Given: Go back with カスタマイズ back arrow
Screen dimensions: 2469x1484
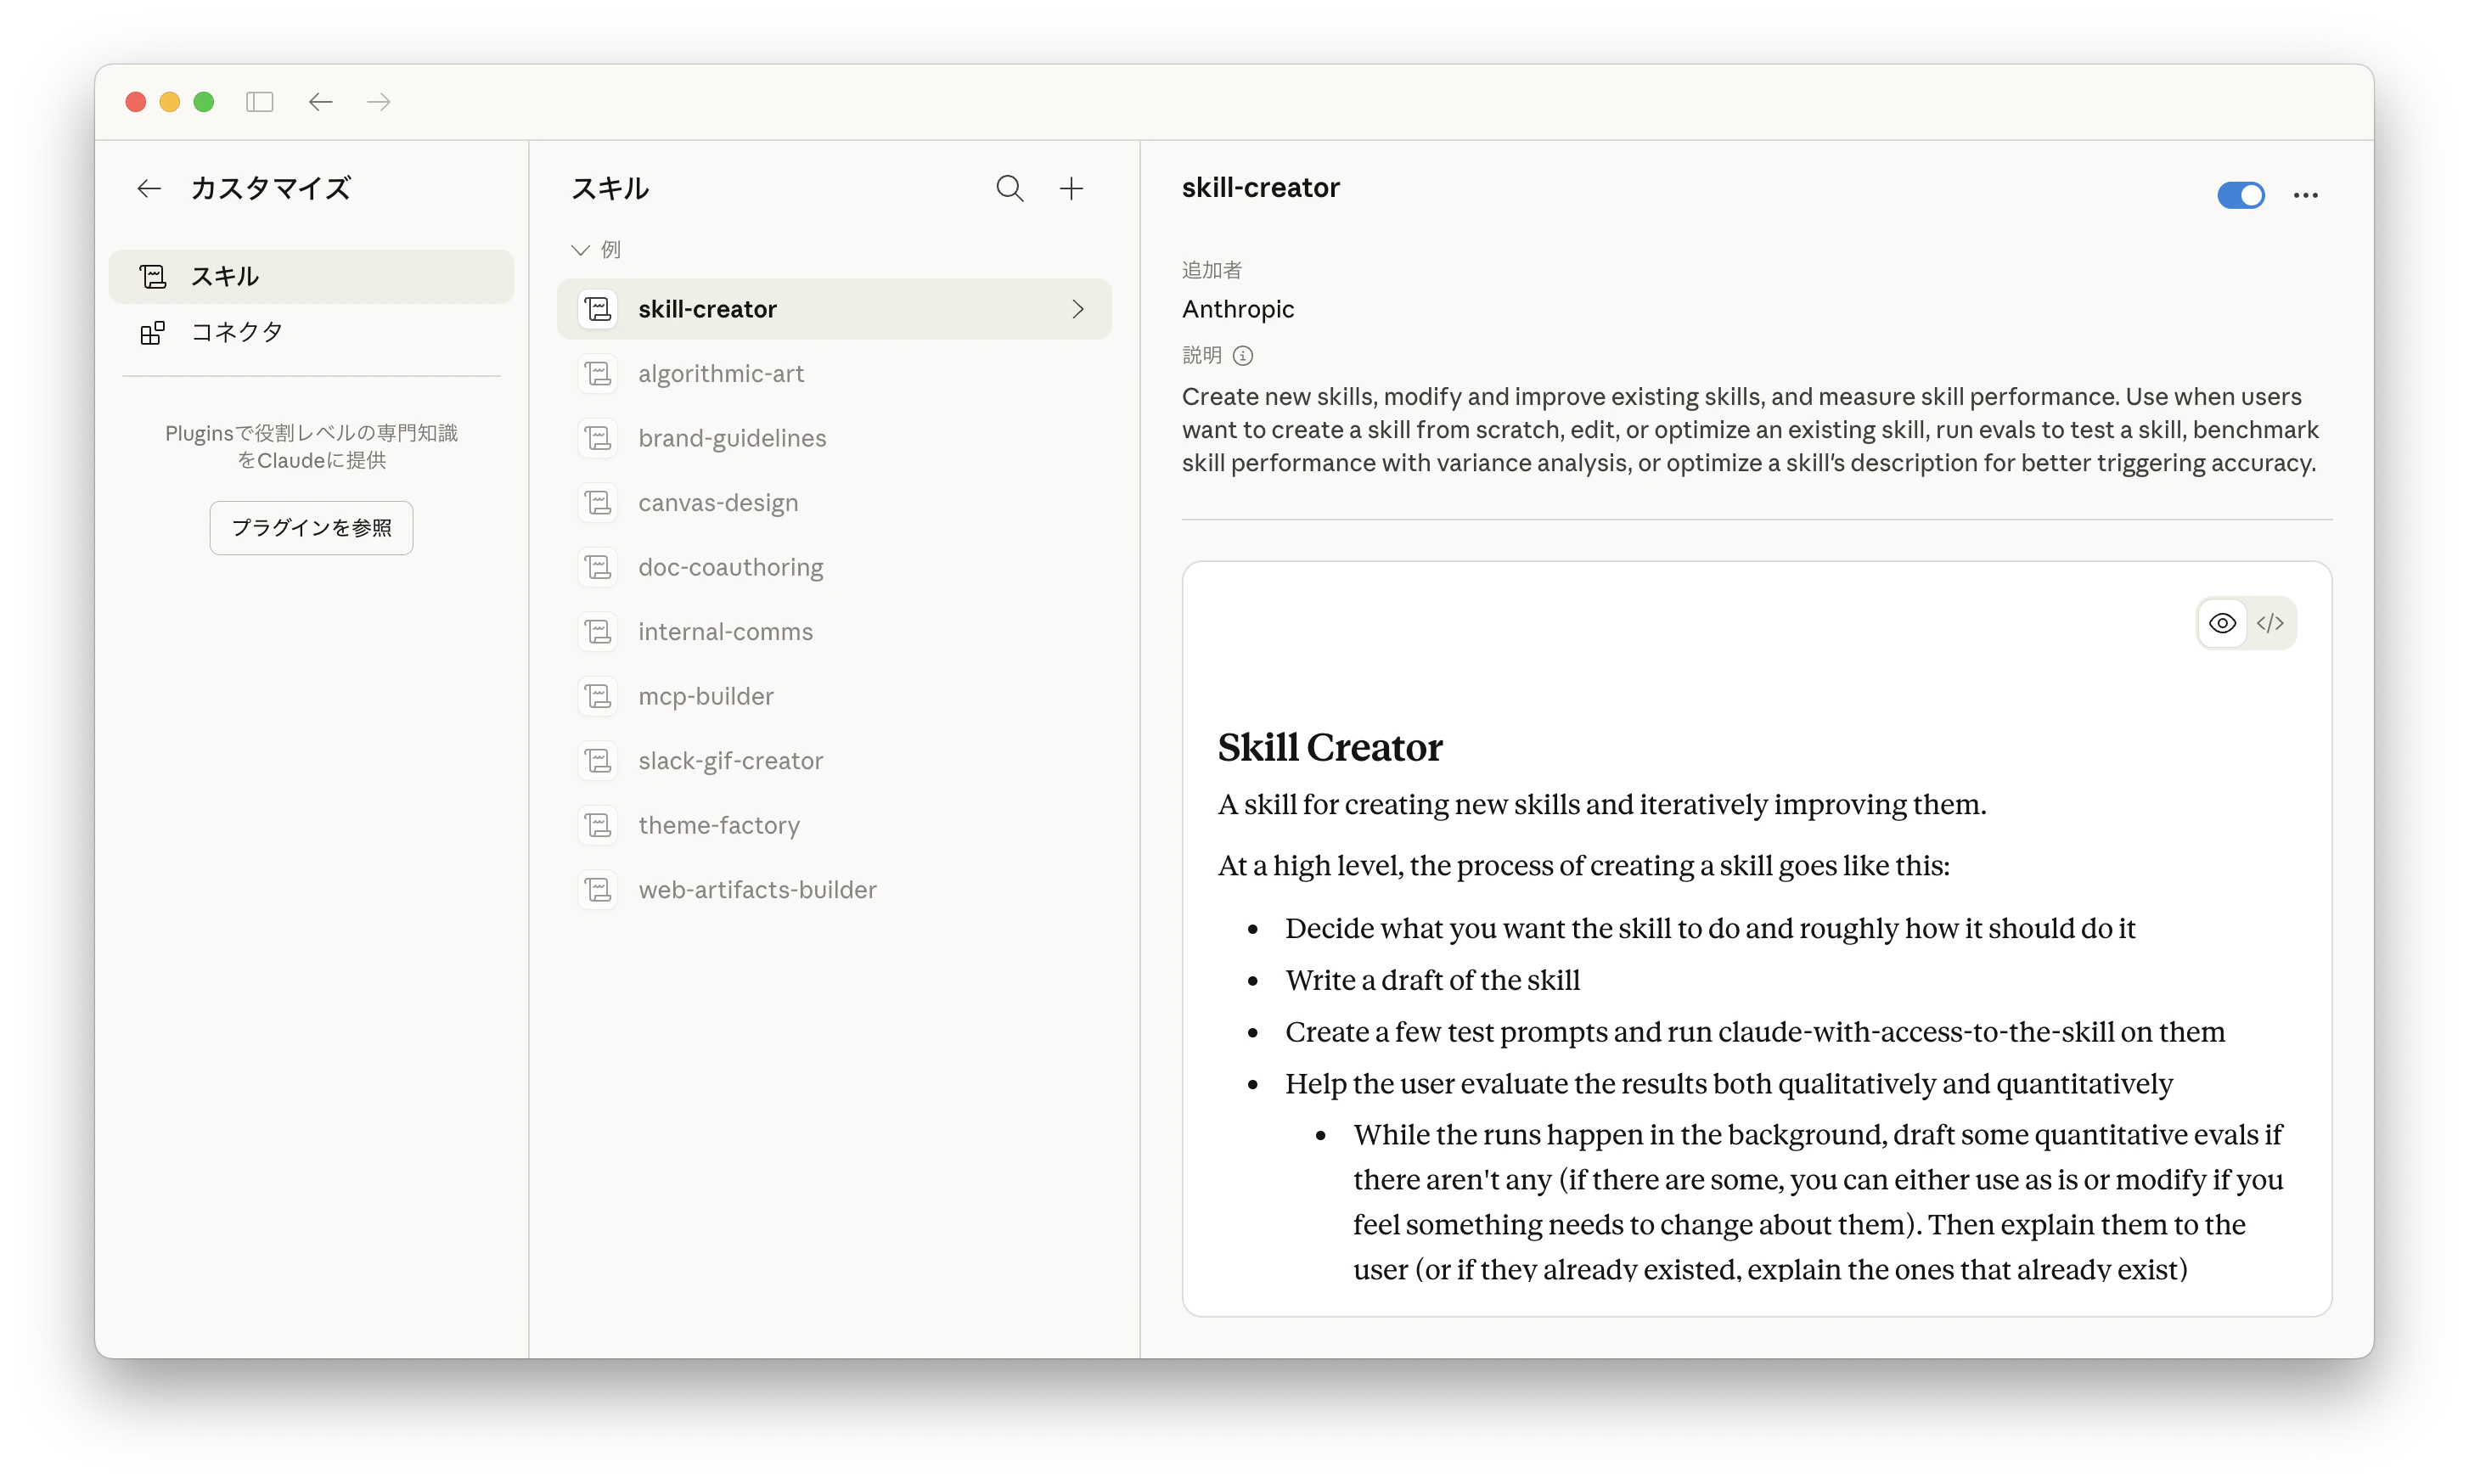Looking at the screenshot, I should click(149, 188).
